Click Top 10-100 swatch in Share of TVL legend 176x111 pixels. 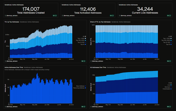[x=171, y=42]
